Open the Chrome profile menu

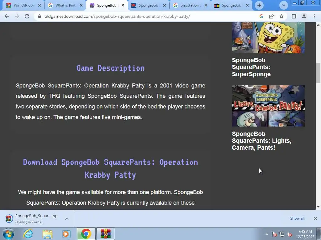tap(304, 16)
